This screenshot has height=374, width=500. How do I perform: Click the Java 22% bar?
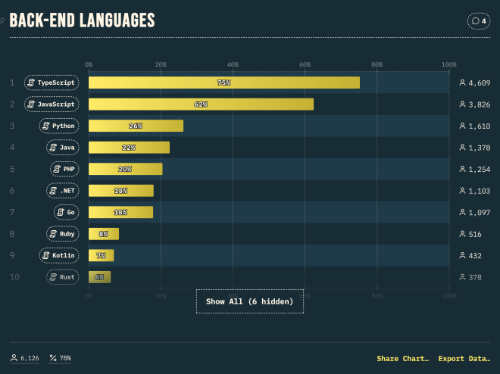129,148
